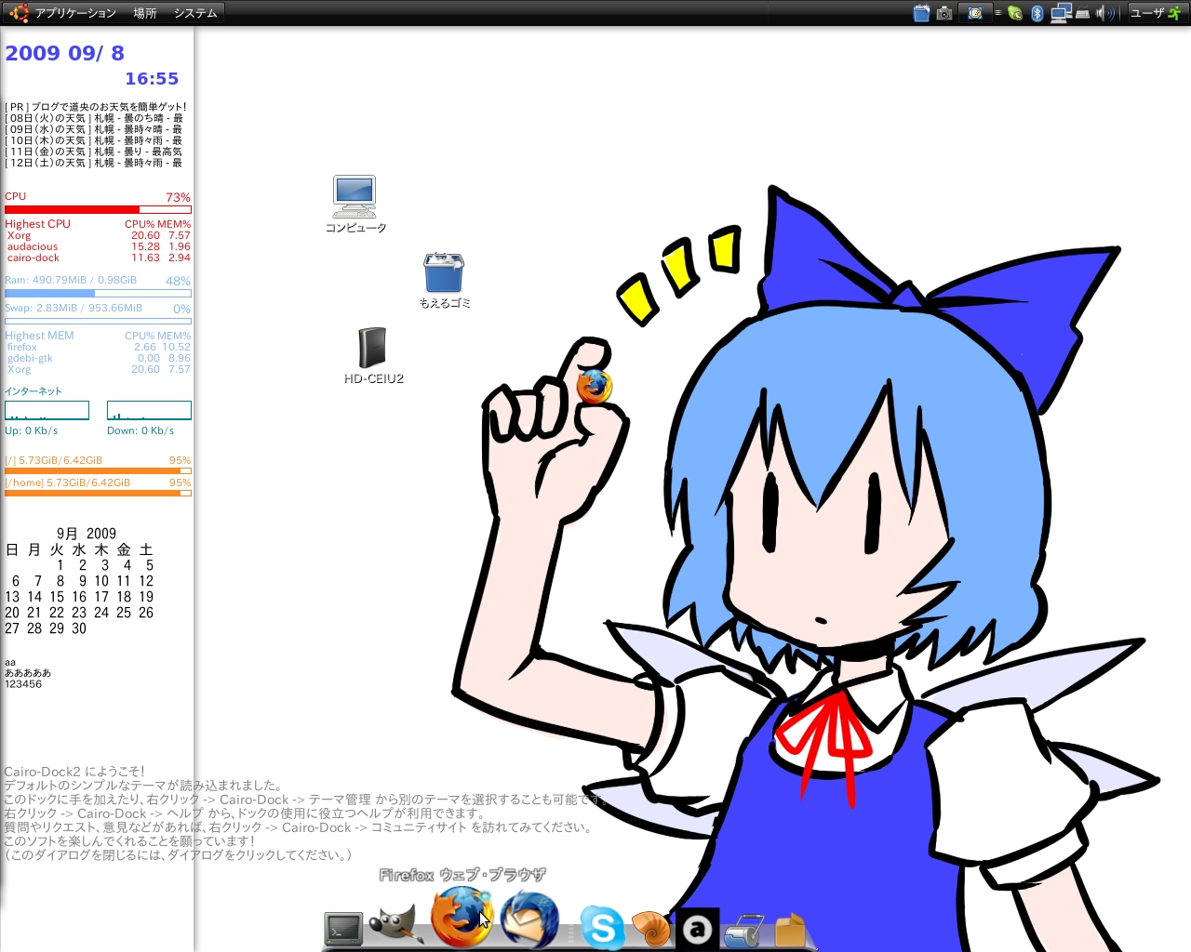Click the keyboard input method tray icon
Viewport: 1191px width, 952px height.
[x=1082, y=13]
